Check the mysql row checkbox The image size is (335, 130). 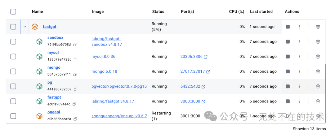point(13,56)
